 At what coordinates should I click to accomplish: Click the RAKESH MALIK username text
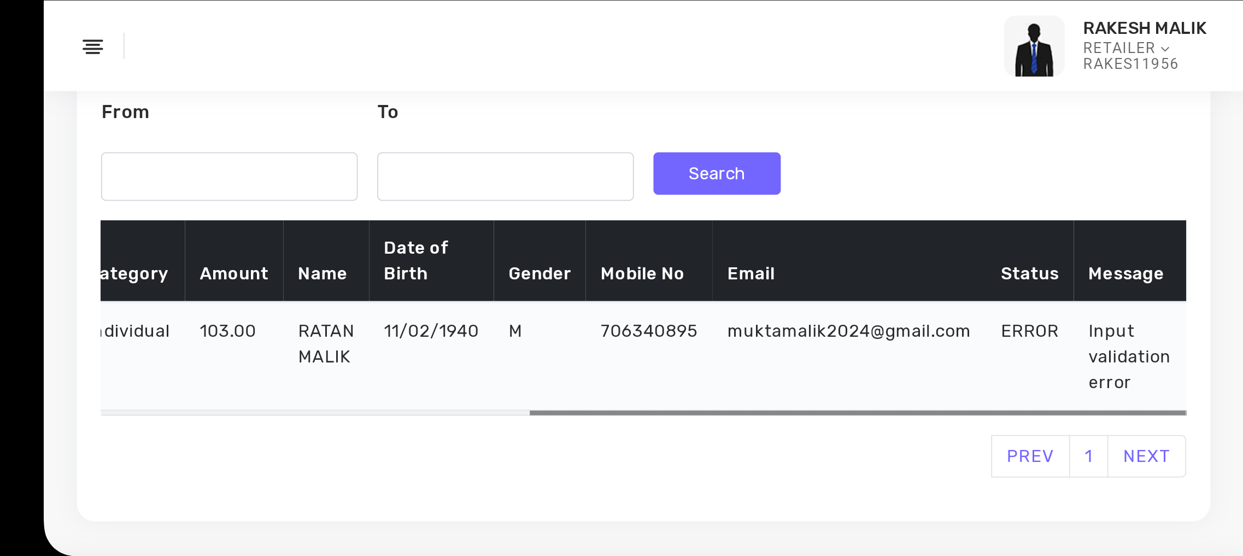coord(1145,28)
